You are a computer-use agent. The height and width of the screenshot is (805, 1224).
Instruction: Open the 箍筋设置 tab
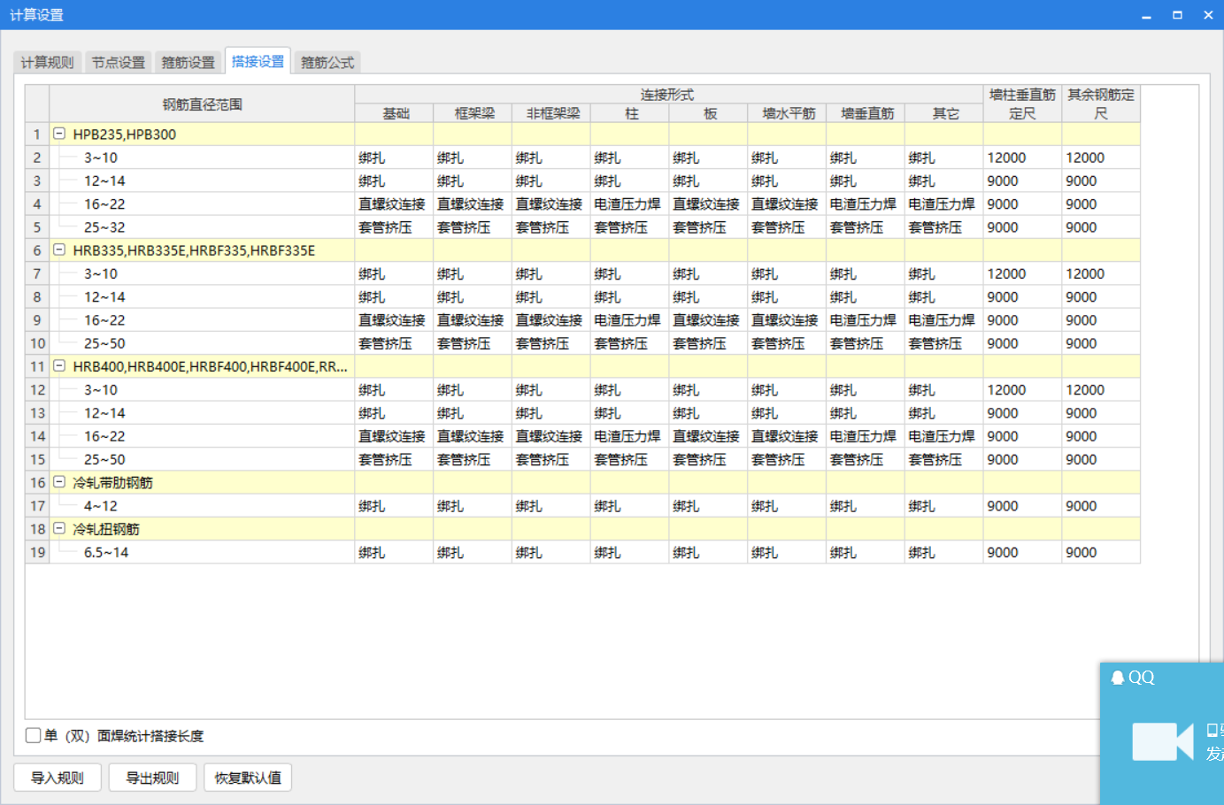(189, 63)
